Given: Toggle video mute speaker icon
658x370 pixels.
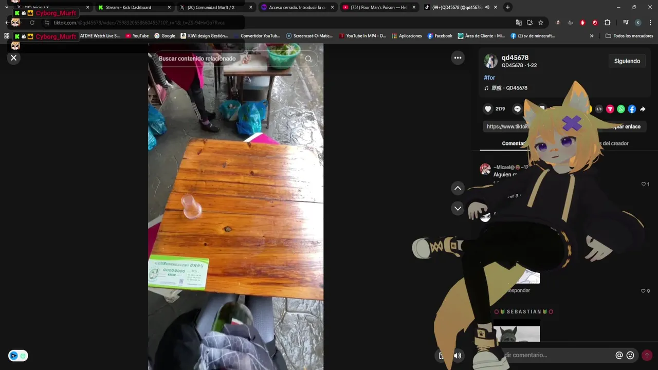Looking at the screenshot, I should coord(457,356).
